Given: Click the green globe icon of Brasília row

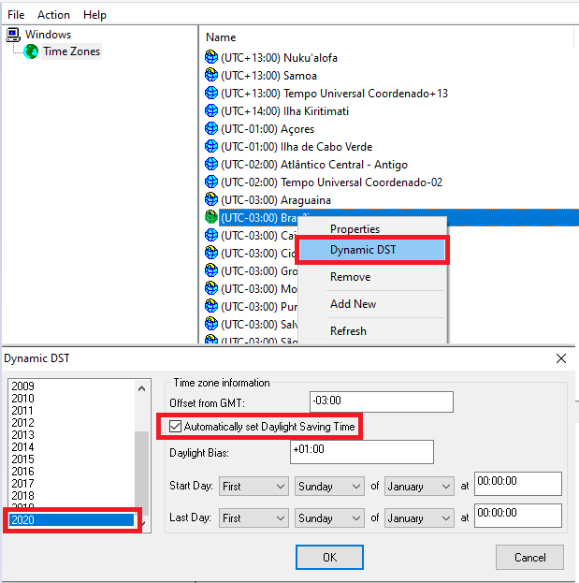Looking at the screenshot, I should pyautogui.click(x=211, y=217).
